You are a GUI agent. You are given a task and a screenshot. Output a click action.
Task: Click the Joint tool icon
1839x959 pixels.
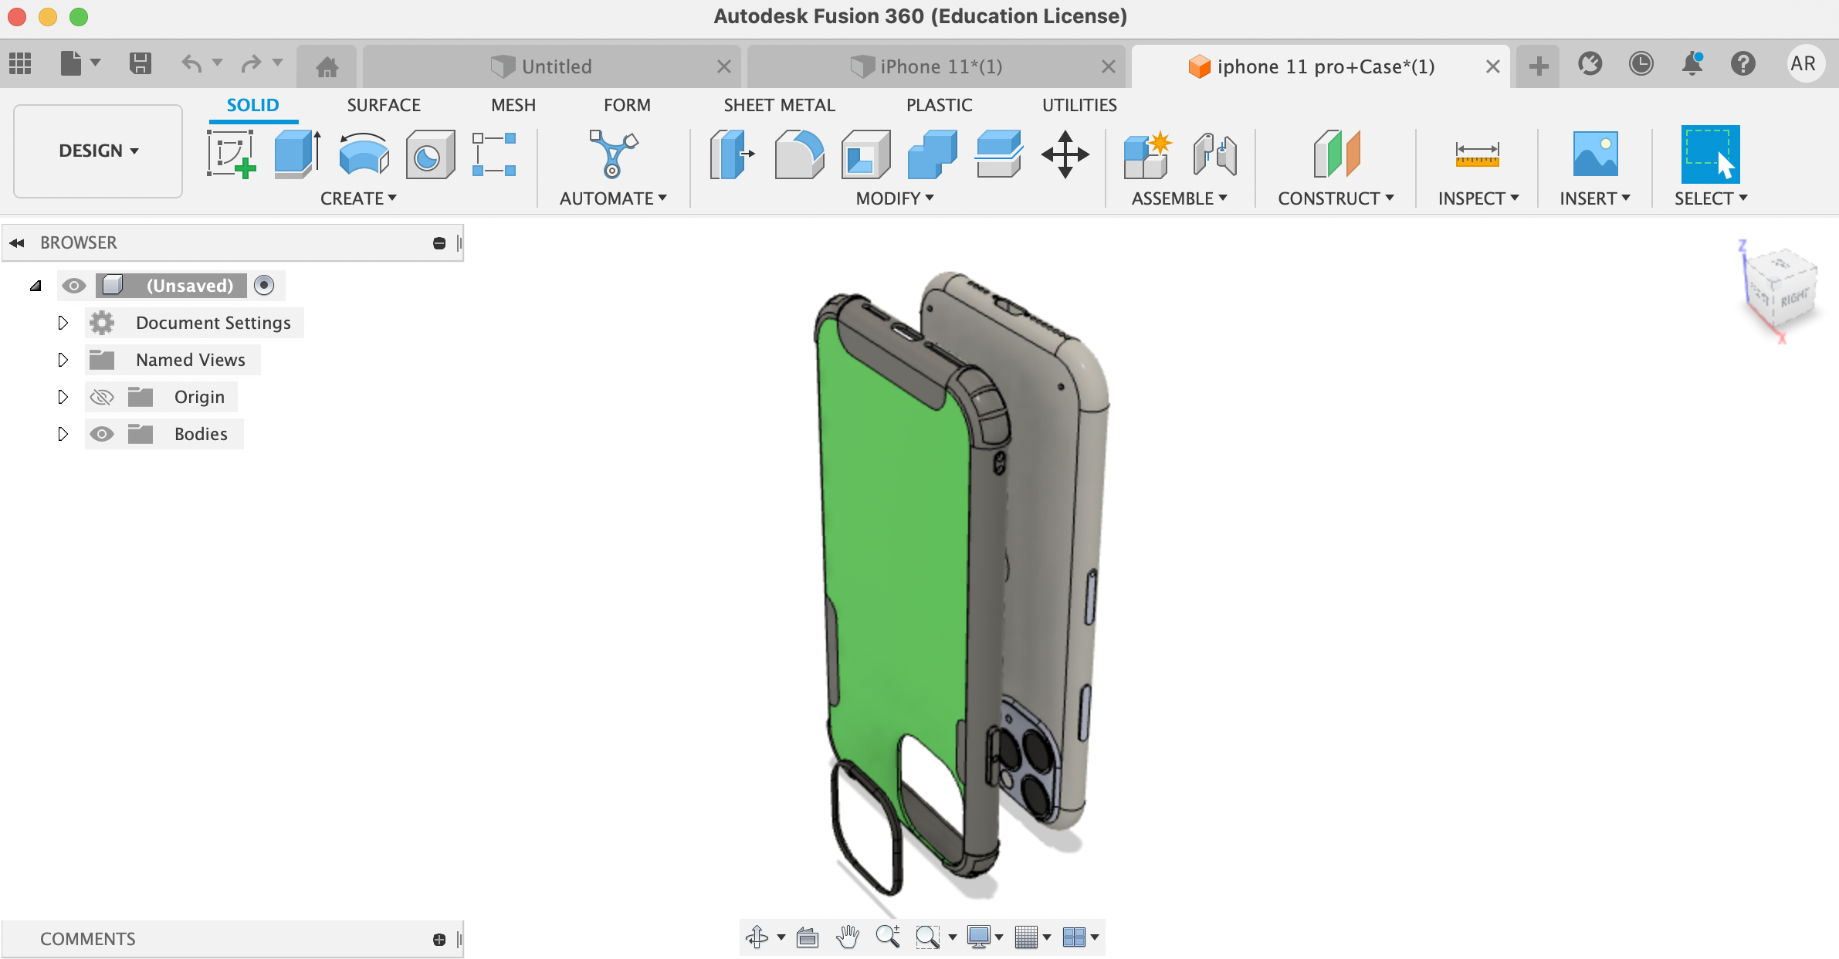(1214, 154)
